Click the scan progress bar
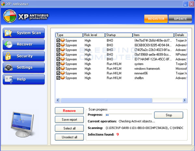Image resolution: width=195 pixels, height=151 pixels. pos(129,115)
